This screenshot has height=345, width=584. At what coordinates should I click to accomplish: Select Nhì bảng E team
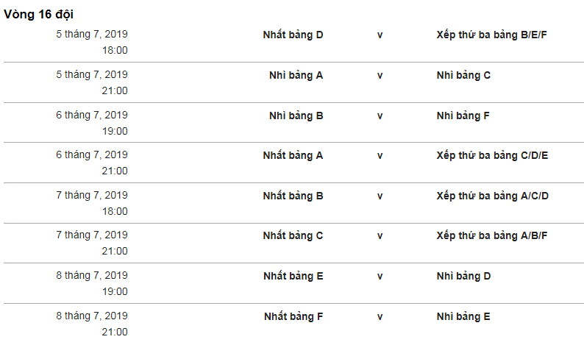463,317
